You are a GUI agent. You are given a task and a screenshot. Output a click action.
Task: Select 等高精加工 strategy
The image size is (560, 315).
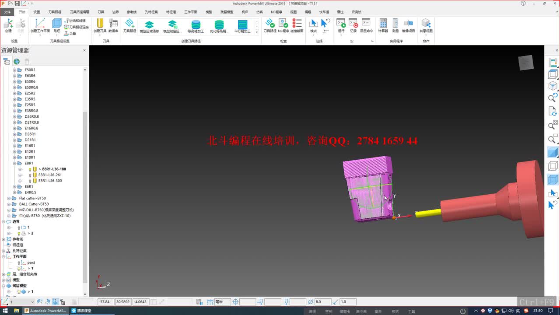pyautogui.click(x=196, y=26)
